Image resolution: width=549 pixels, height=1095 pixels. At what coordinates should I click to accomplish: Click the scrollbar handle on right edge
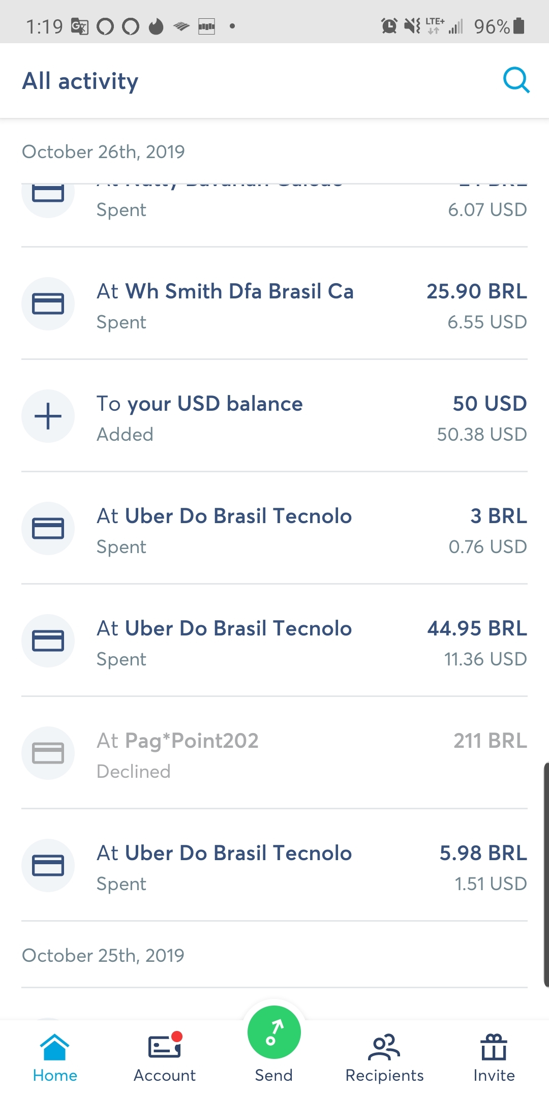click(546, 874)
